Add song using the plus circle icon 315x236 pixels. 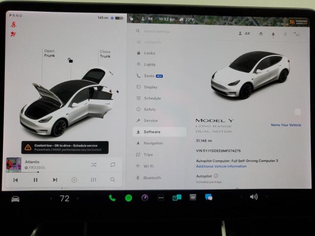74,179
